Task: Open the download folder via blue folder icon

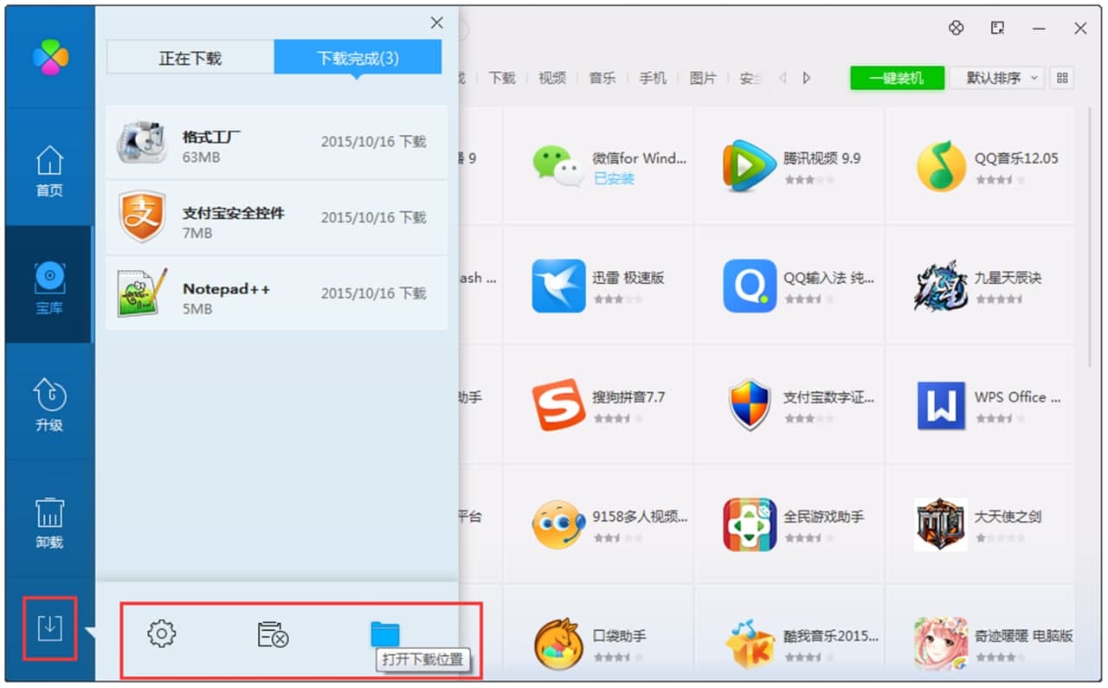Action: pos(385,633)
